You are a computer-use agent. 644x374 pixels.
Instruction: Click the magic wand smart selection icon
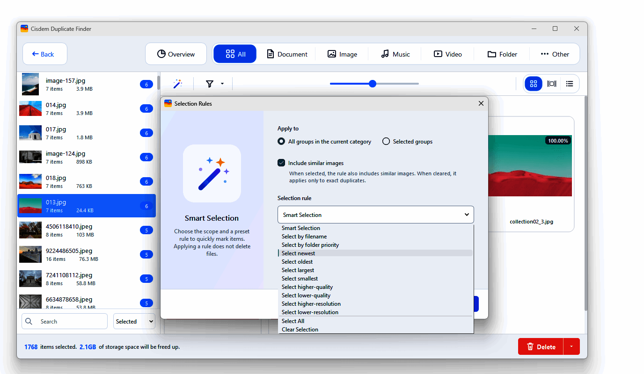[x=177, y=84]
